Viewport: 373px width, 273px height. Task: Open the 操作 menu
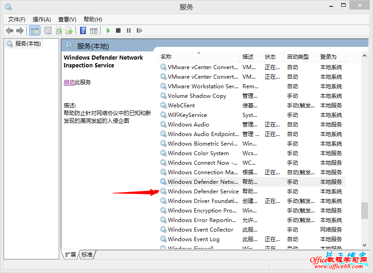(41, 19)
